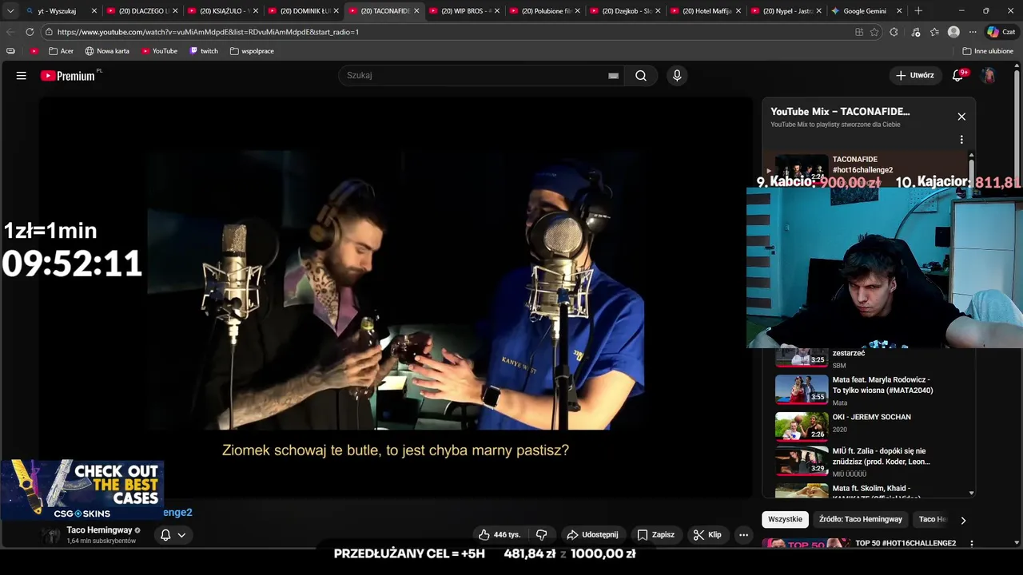Viewport: 1023px width, 575px height.
Task: Switch to the (20) DLACZEGO tab
Action: coord(142,11)
